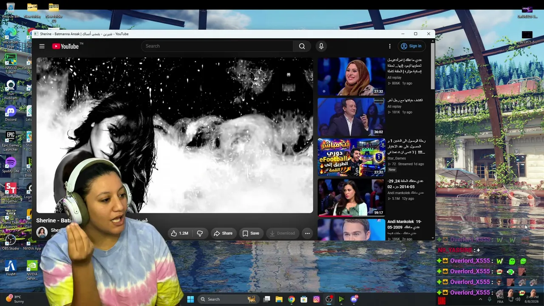Play the suggested 36:02 video thumbnail
This screenshot has width=544, height=306.
click(351, 117)
